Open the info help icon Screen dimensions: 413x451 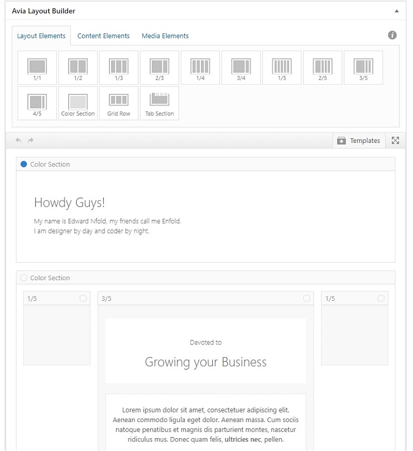pyautogui.click(x=392, y=35)
